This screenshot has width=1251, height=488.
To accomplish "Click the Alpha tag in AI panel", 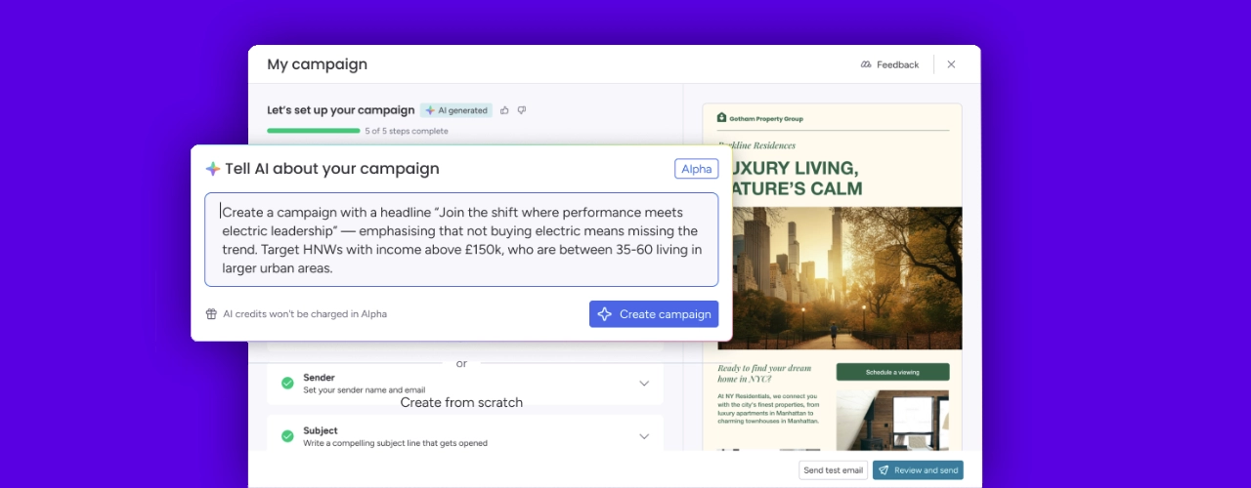I will (x=697, y=169).
